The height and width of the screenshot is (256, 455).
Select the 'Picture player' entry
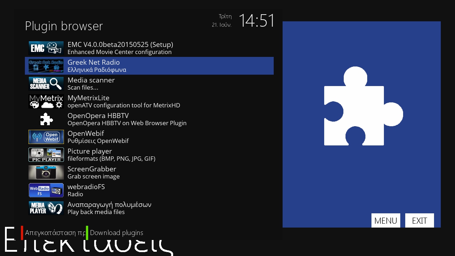pos(90,151)
